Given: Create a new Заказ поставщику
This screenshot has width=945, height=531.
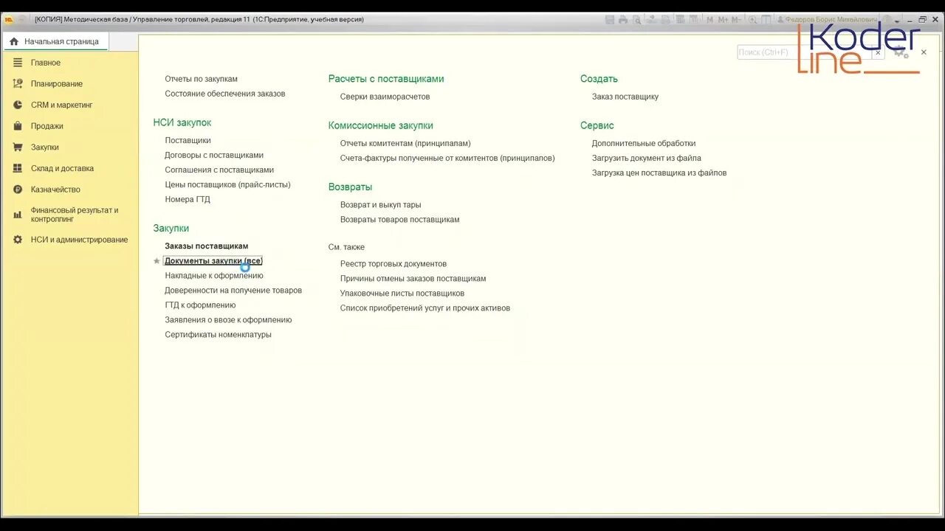Looking at the screenshot, I should [x=625, y=97].
